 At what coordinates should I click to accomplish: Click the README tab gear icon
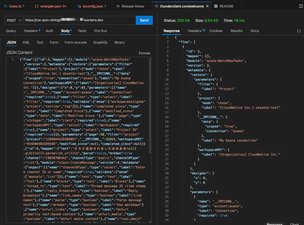pos(216,6)
